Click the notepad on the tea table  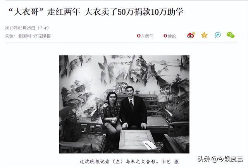click(x=150, y=145)
